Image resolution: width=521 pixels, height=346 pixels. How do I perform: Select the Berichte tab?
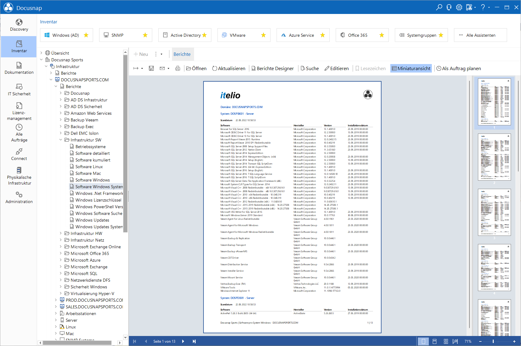pos(182,54)
